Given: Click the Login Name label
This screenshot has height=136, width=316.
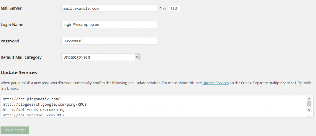Looking at the screenshot, I should pos(12,25).
